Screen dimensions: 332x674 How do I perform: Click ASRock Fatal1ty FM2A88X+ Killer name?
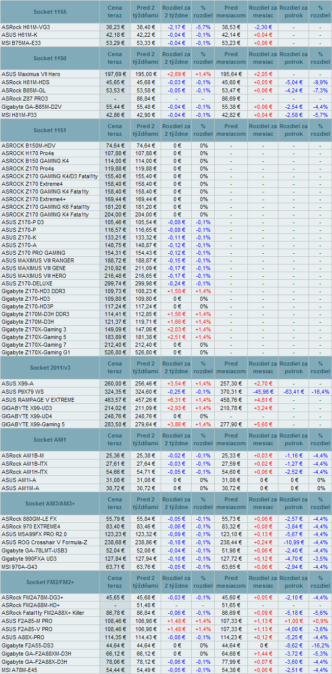tap(43, 613)
